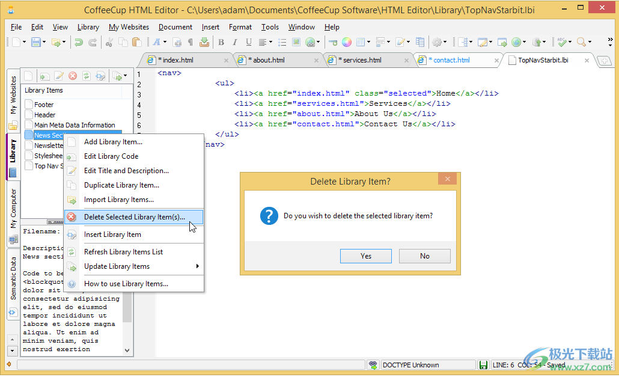The height and width of the screenshot is (377, 619).
Task: Choose How to use Library Items entry
Action: (x=126, y=284)
